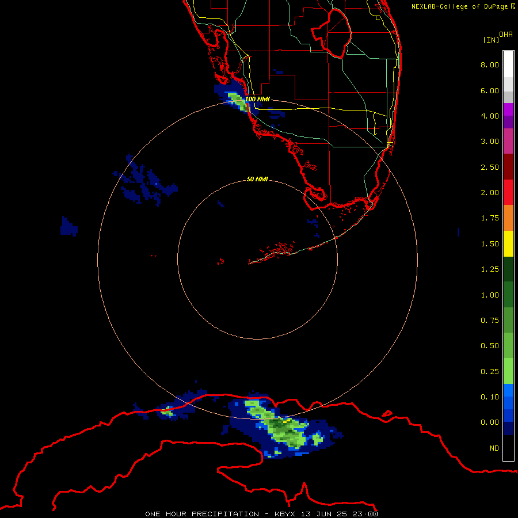Viewport: 518px width, 518px height.
Task: Click the light green legend swatch near 0.25
Action: click(x=508, y=371)
